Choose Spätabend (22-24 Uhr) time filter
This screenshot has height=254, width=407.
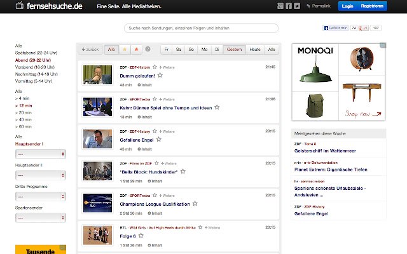36,53
